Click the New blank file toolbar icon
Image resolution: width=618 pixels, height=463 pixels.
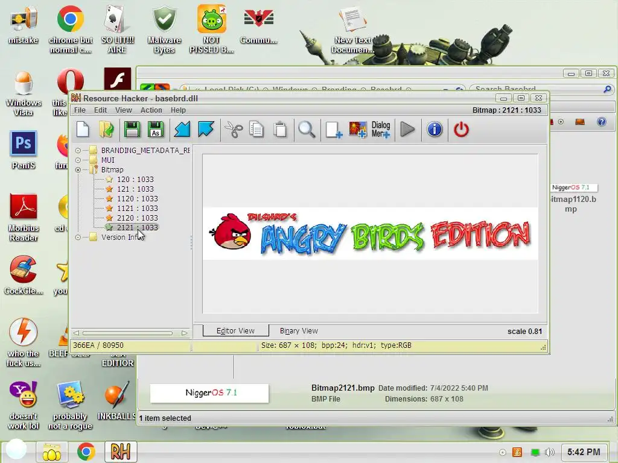83,130
